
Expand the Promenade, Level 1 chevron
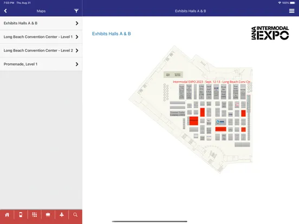tap(77, 64)
